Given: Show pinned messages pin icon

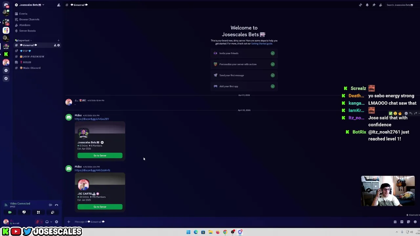Looking at the screenshot, I should click(x=374, y=5).
